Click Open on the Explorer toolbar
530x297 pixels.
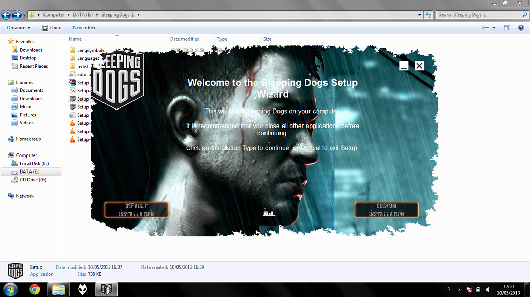click(52, 28)
